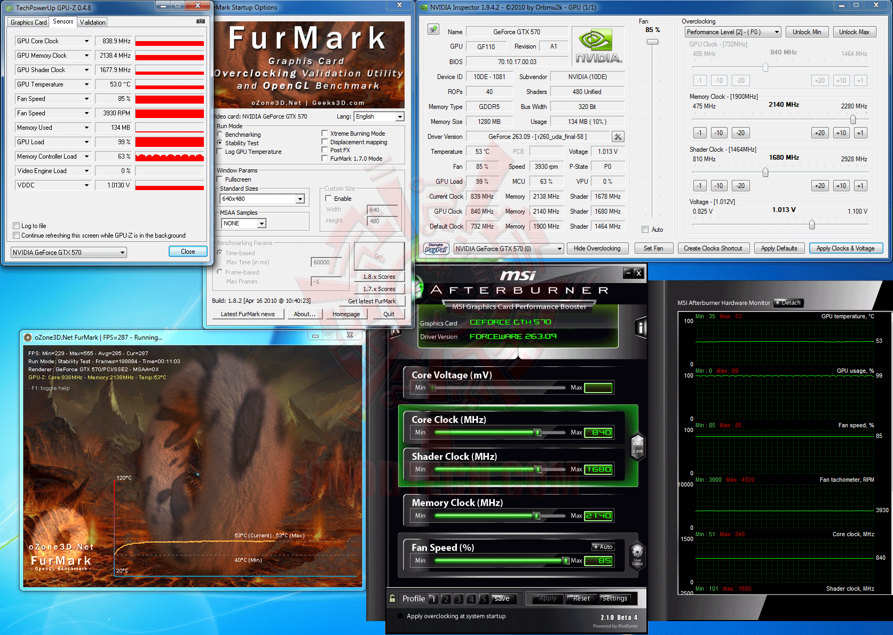Check Continue refreshing in background option
Image resolution: width=893 pixels, height=635 pixels.
[17, 236]
